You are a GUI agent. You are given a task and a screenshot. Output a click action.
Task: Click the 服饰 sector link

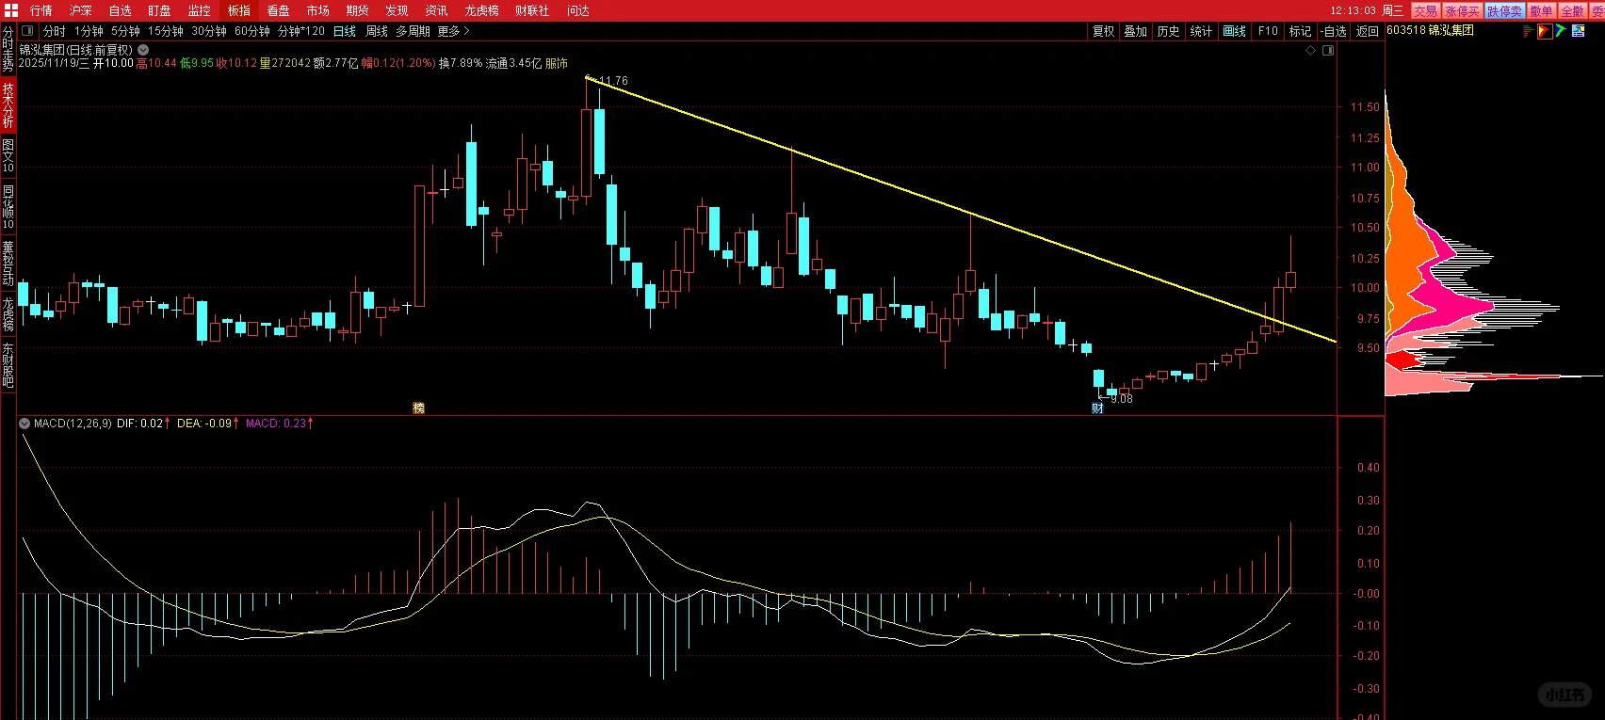click(557, 63)
